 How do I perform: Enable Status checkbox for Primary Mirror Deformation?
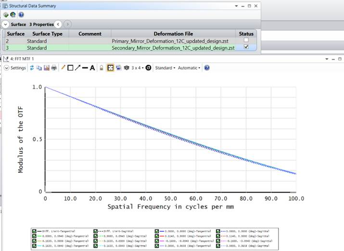pyautogui.click(x=246, y=41)
